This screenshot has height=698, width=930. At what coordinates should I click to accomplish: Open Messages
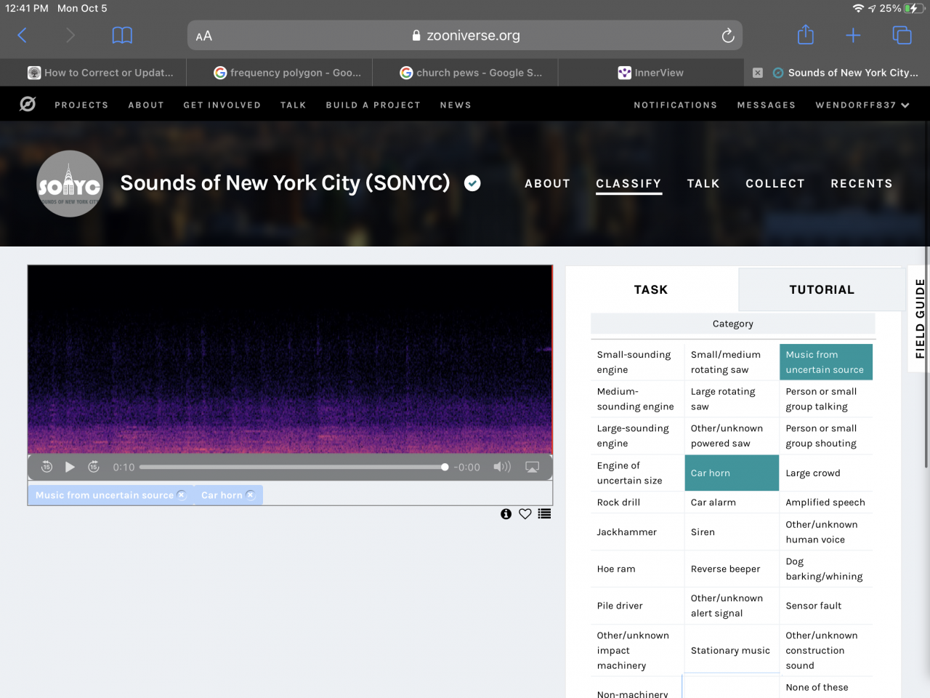pos(767,105)
